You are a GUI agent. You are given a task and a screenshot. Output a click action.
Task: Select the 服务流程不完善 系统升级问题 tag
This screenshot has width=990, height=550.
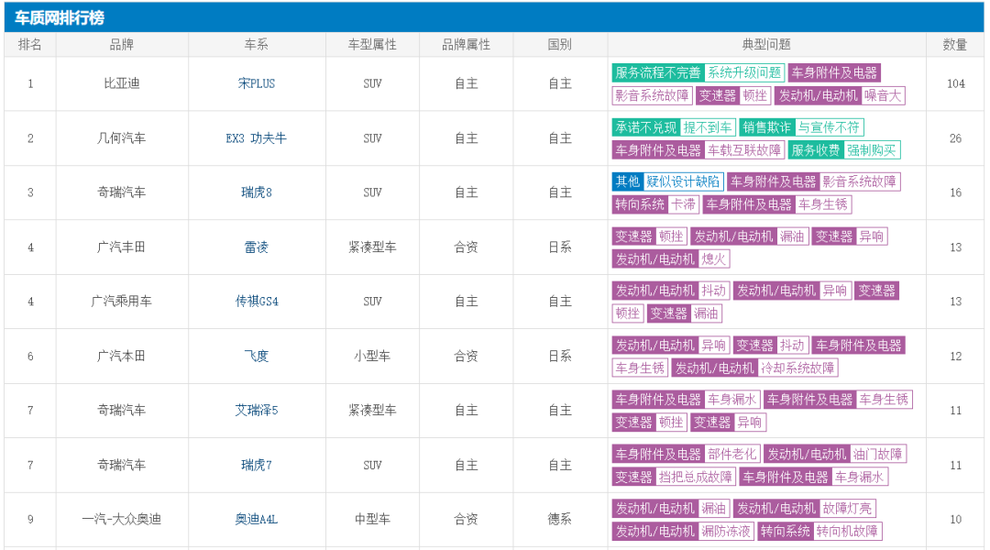pos(698,72)
